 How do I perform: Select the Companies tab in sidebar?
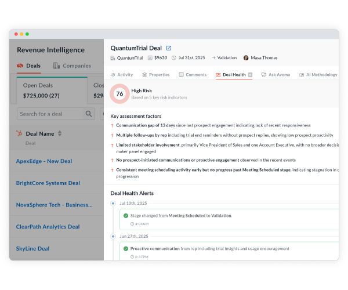tap(72, 66)
